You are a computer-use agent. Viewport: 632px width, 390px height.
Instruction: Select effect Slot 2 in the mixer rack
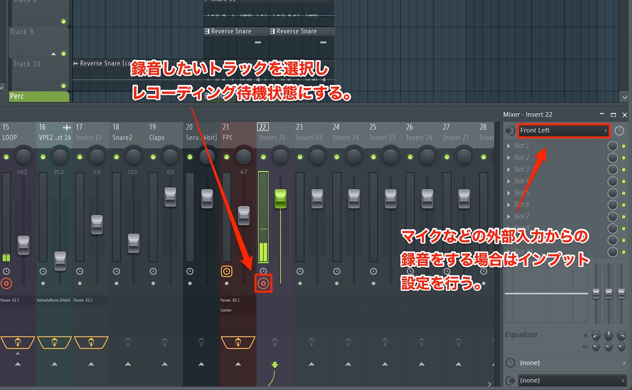[557, 158]
